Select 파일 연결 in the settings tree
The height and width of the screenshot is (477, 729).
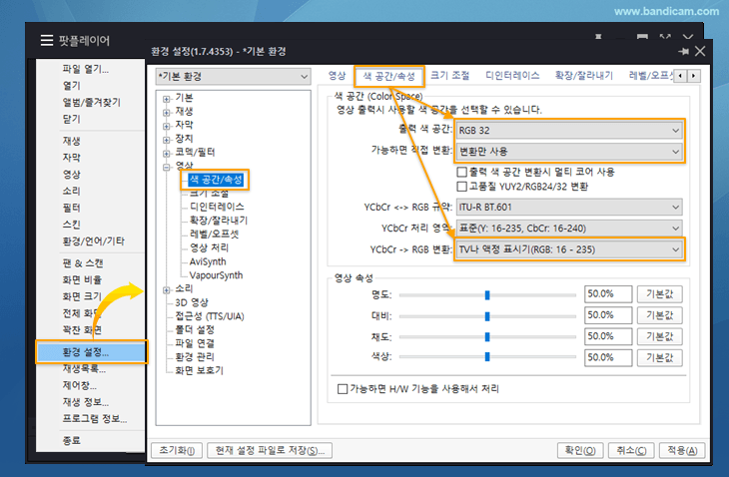[x=195, y=343]
